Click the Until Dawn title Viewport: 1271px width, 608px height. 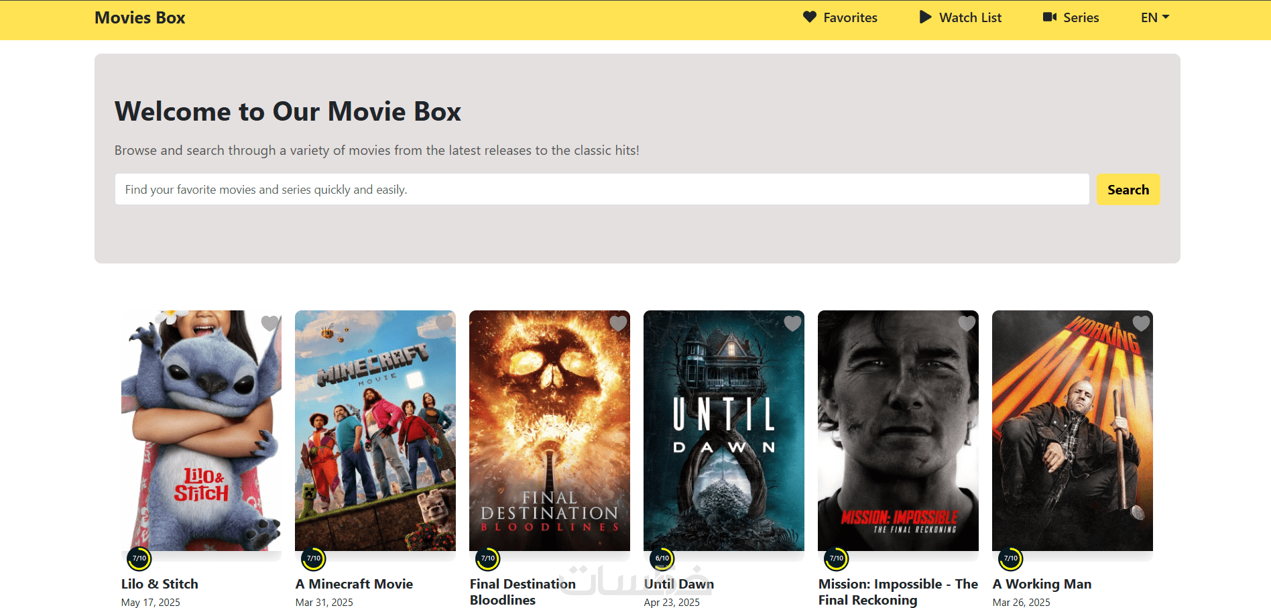tap(679, 584)
